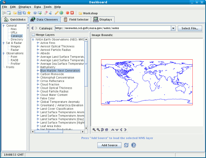Click the refresh icon next to Add Source
The height and width of the screenshot is (158, 206).
coord(126,145)
